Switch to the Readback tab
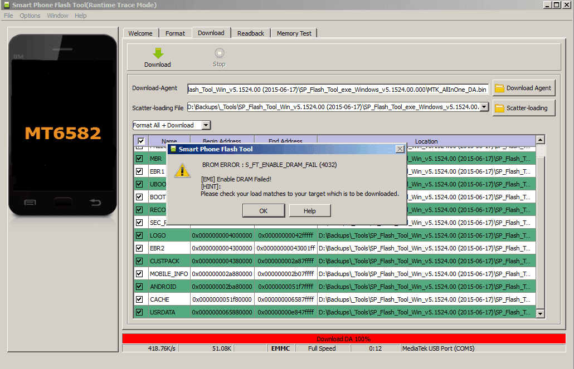 click(251, 33)
